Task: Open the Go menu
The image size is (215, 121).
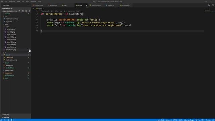Action: (x=23, y=2)
